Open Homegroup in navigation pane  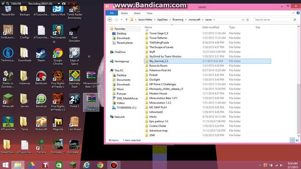(x=121, y=61)
